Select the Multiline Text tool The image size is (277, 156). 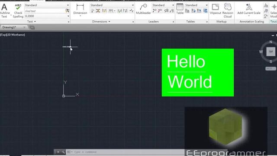(4, 10)
